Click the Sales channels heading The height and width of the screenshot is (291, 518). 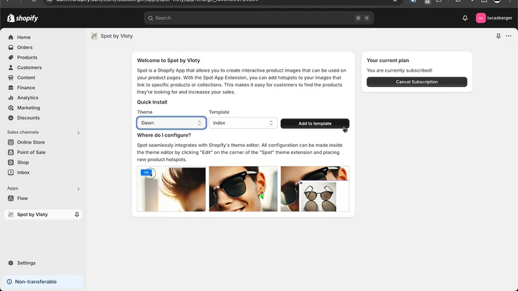point(23,133)
